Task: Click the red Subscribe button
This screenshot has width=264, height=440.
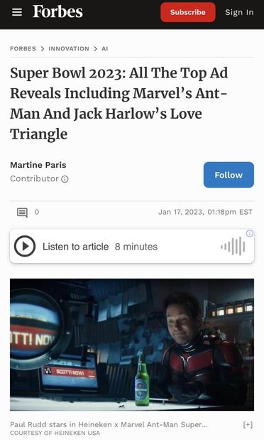Action: tap(188, 12)
